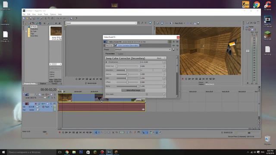Open the Minecraft desktop shortcut

click(267, 35)
